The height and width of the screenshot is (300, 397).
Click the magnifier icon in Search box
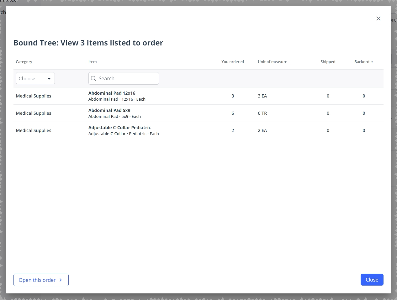point(93,78)
